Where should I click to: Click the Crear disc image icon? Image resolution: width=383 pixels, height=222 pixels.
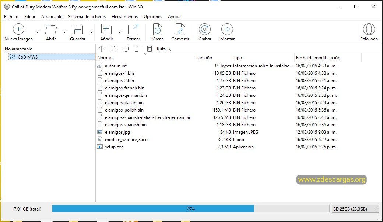[158, 29]
